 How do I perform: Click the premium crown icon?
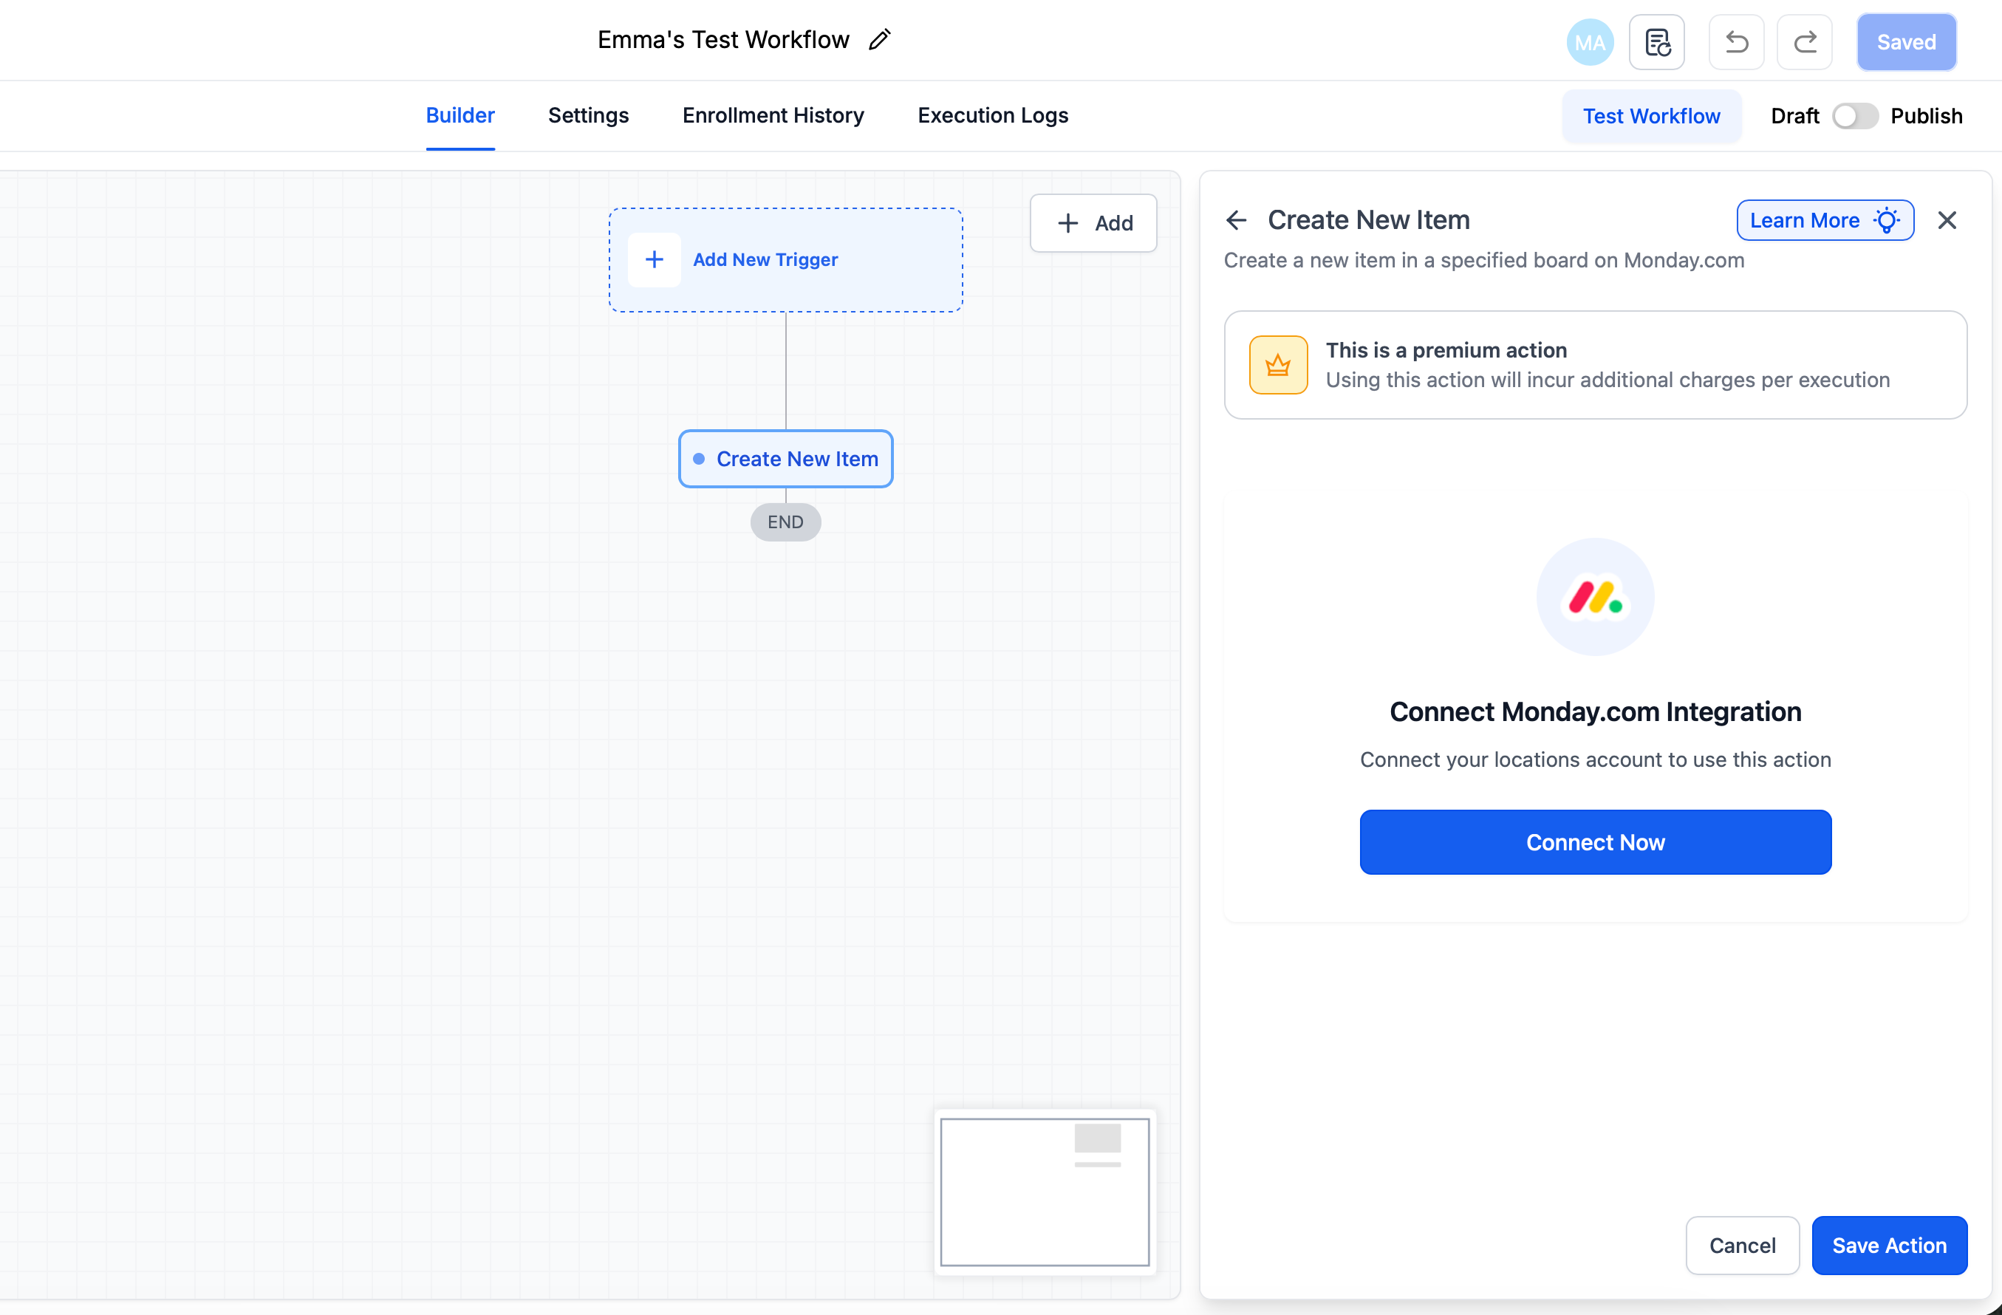(1278, 365)
